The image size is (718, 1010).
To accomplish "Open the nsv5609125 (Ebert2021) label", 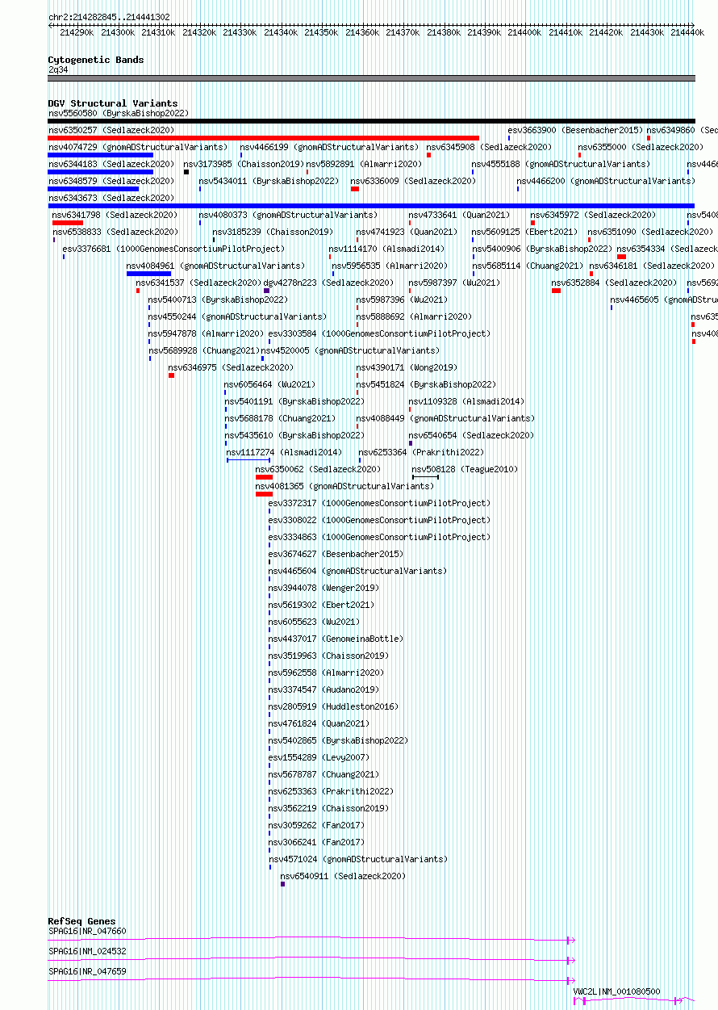I will pos(524,232).
